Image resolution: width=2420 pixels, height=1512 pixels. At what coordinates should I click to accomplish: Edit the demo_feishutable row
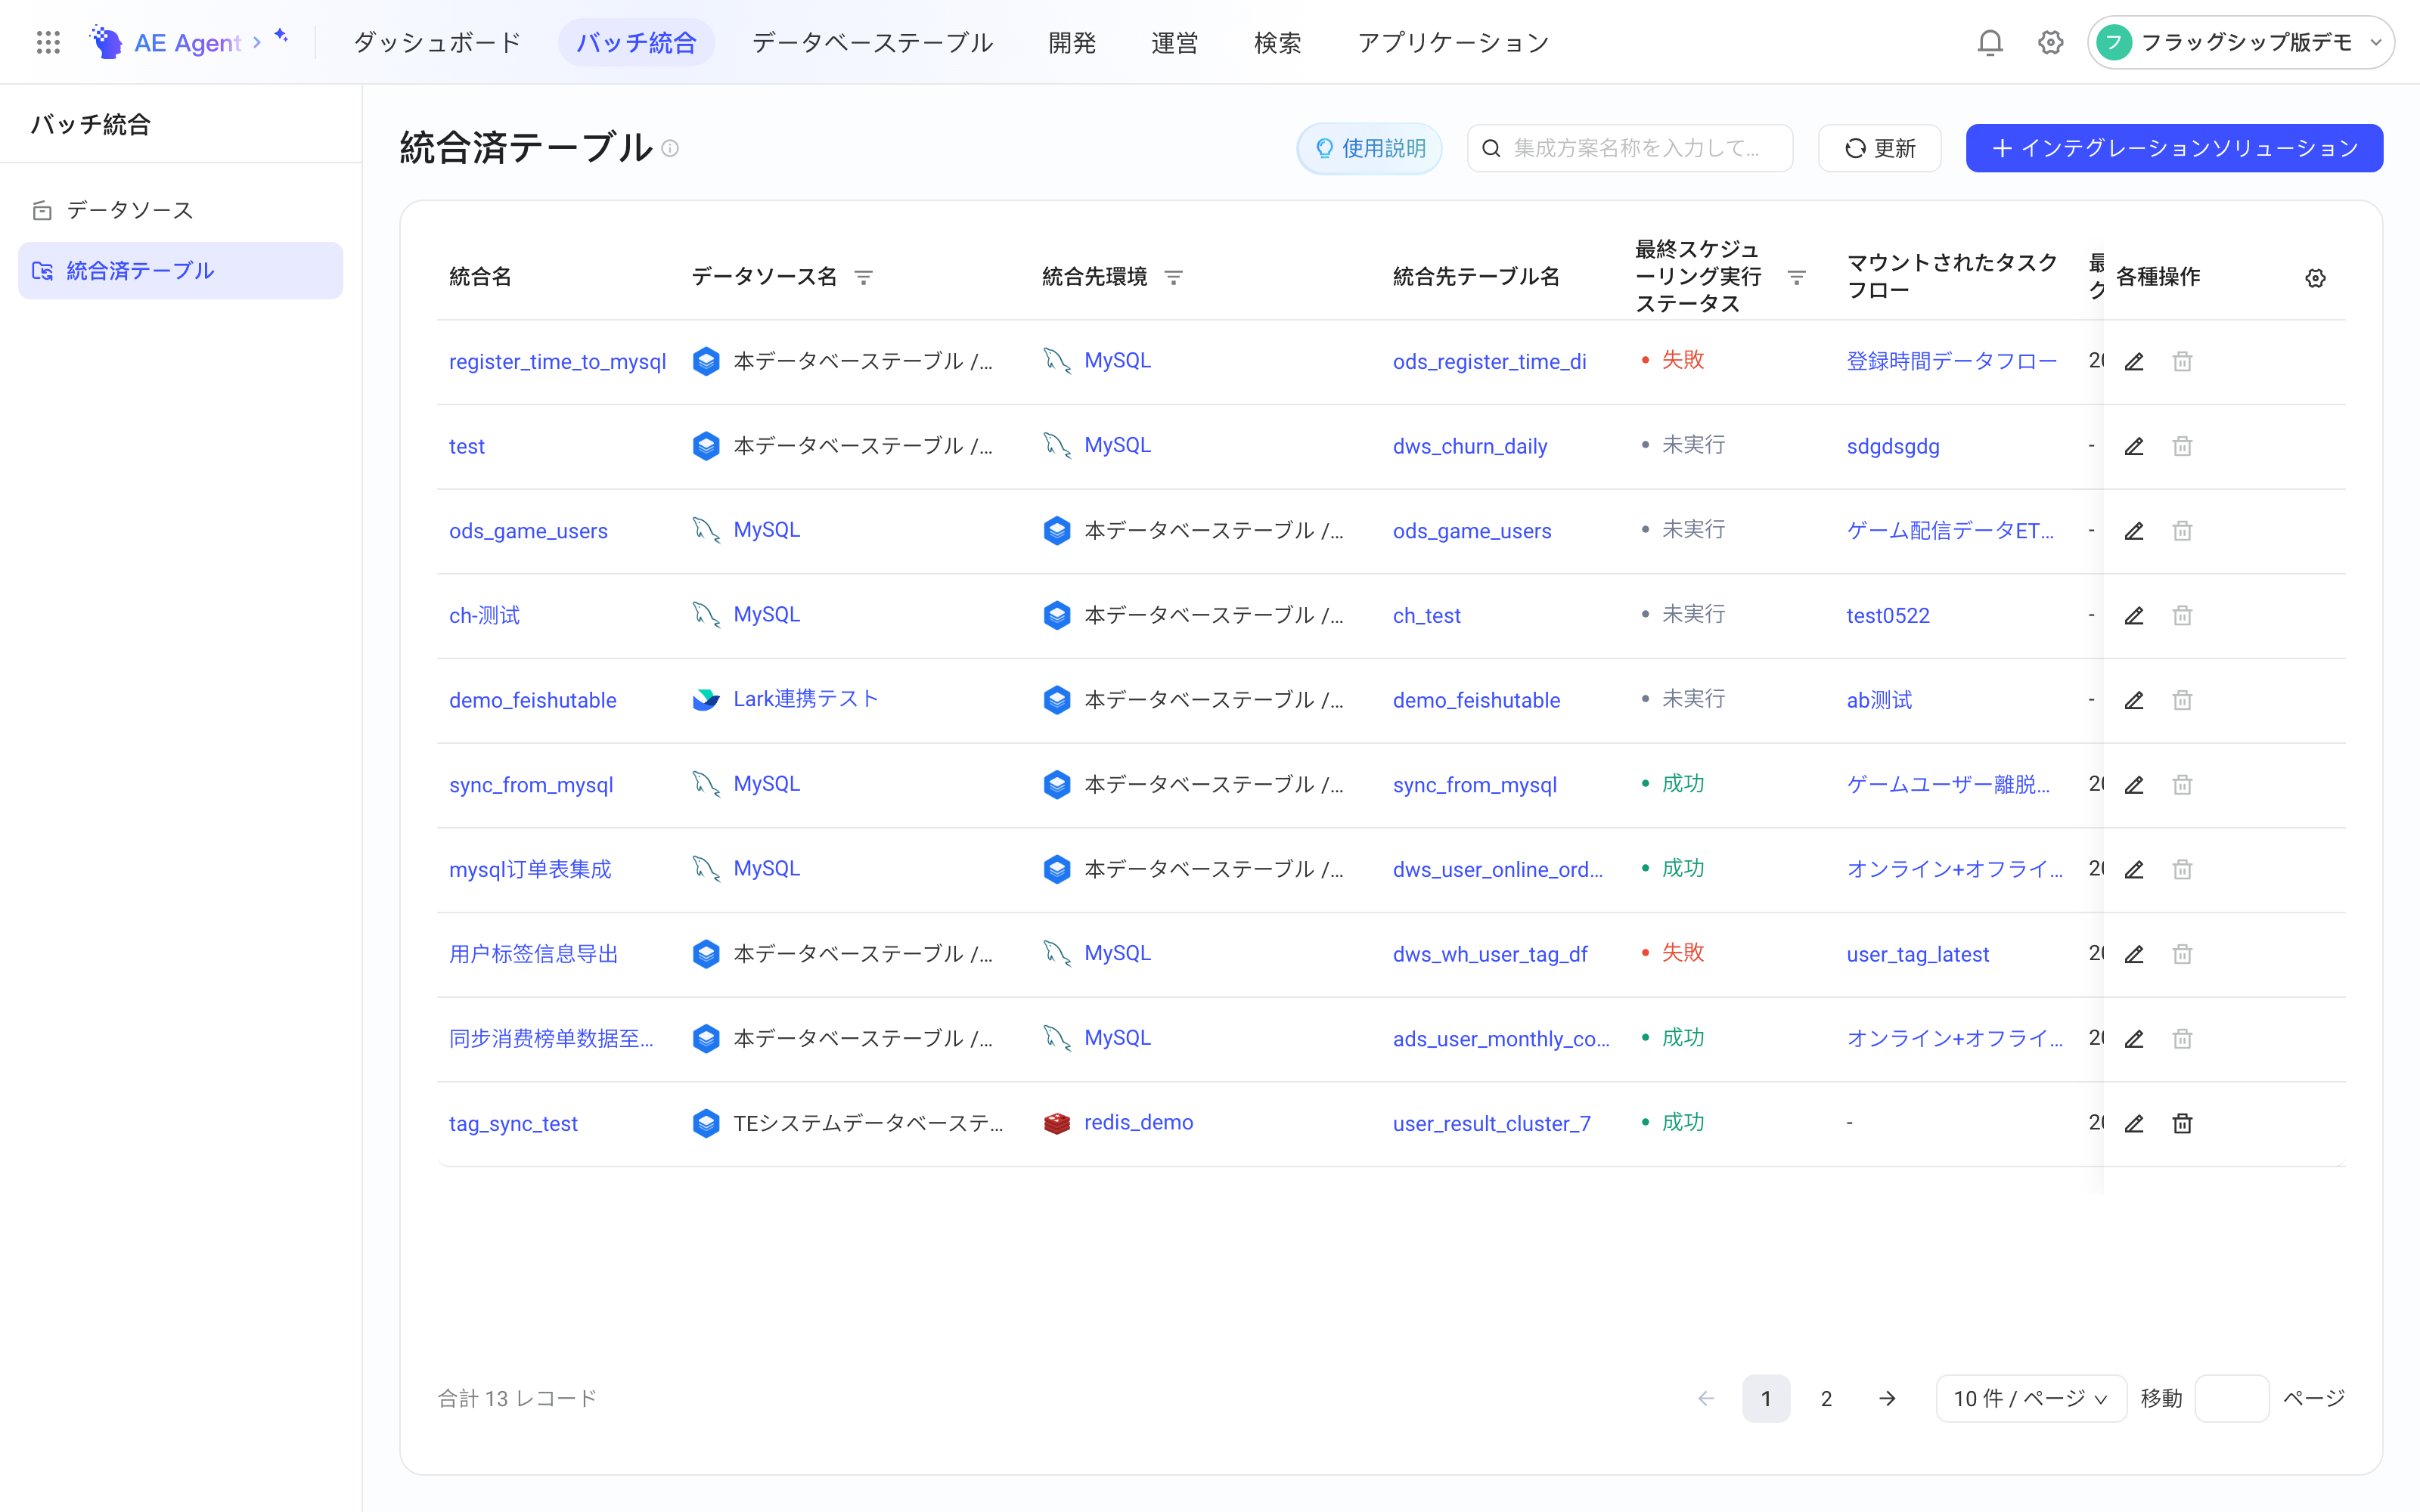pyautogui.click(x=2134, y=700)
